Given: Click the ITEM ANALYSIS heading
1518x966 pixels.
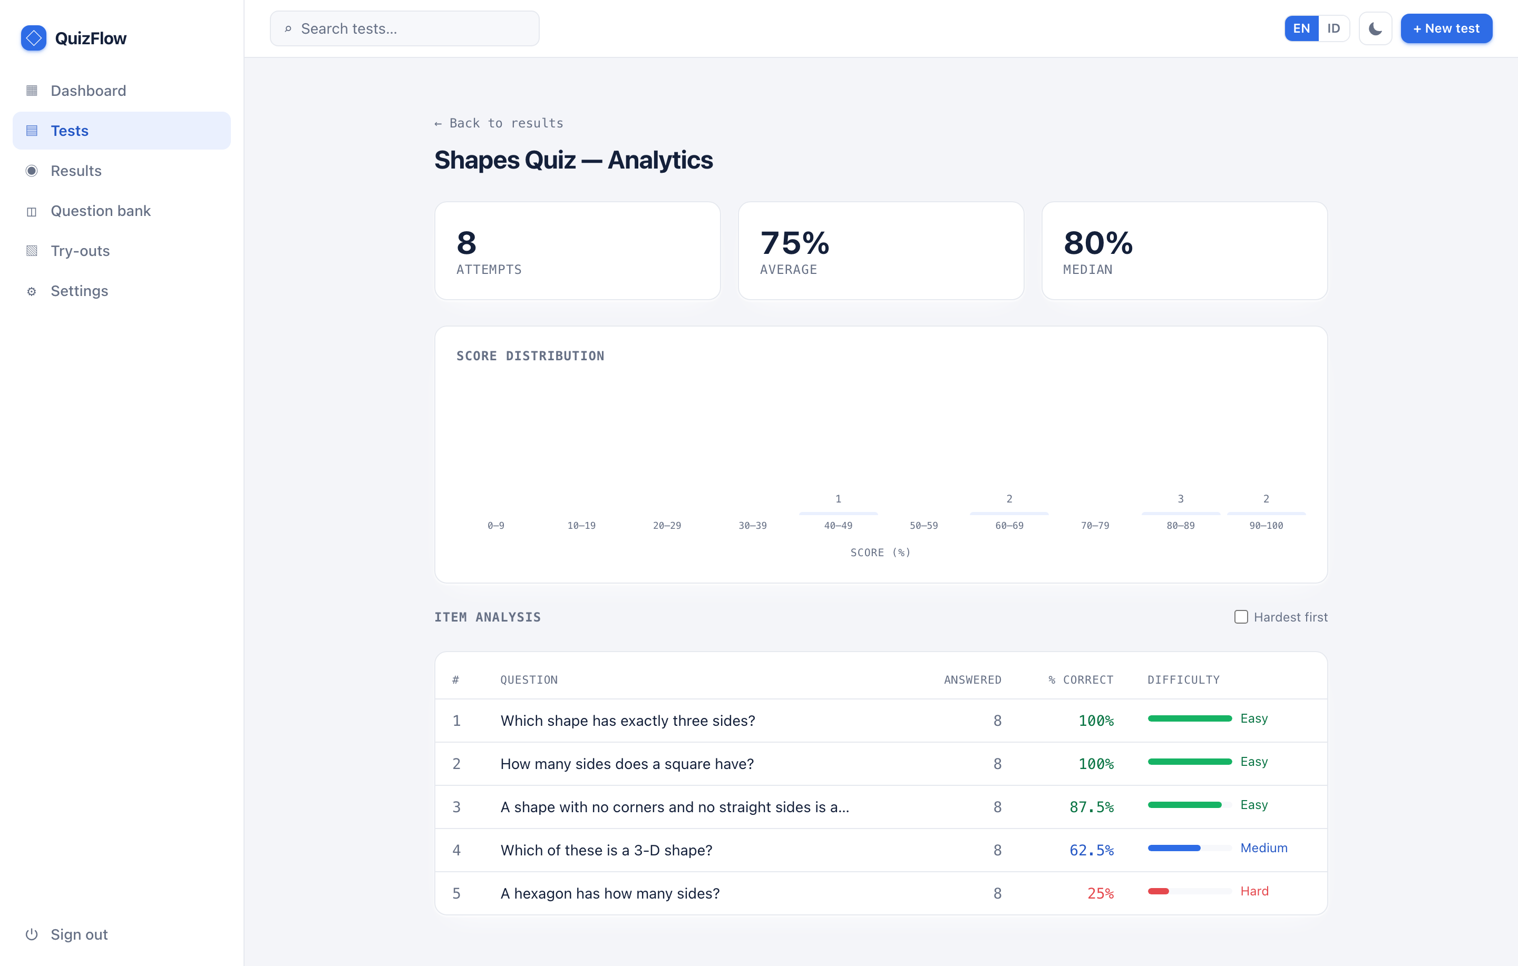Looking at the screenshot, I should (x=488, y=617).
